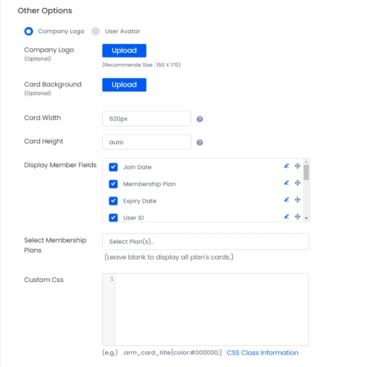
Task: Open the Select Plan(s) dropdown
Action: (205, 241)
